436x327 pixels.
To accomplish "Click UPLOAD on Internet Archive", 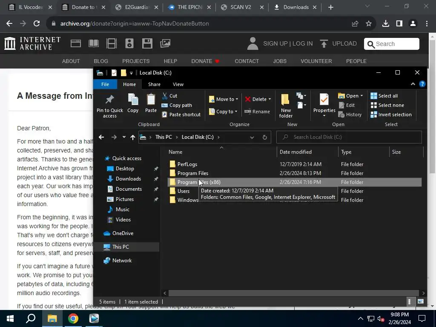I will point(338,44).
